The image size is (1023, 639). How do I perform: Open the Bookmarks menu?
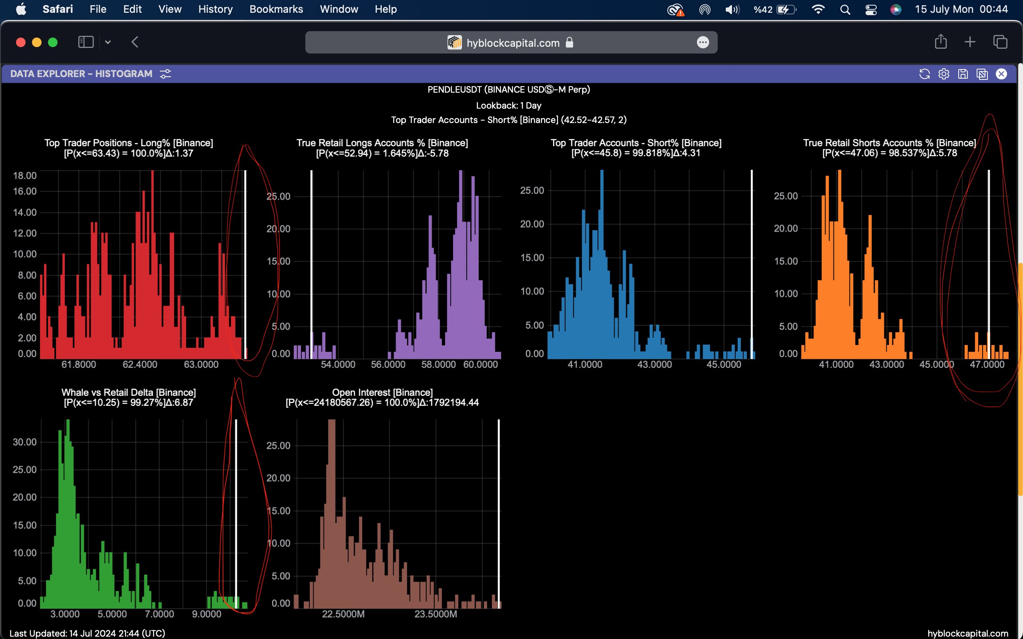tap(276, 9)
